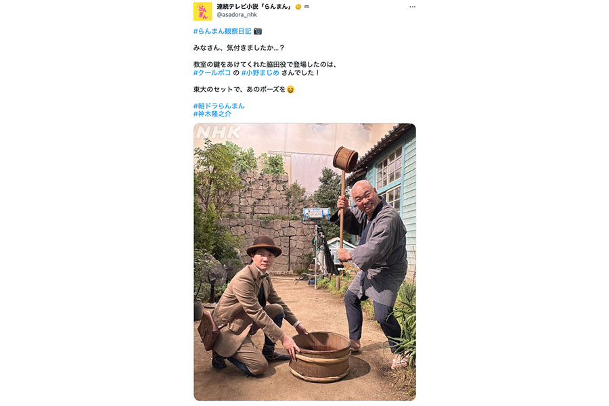The width and height of the screenshot is (609, 406).
Task: Click the wooden mallet in the photo
Action: coord(345,160)
